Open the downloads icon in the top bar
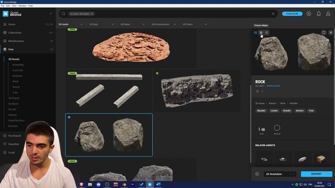The width and height of the screenshot is (335, 188). pos(309,14)
